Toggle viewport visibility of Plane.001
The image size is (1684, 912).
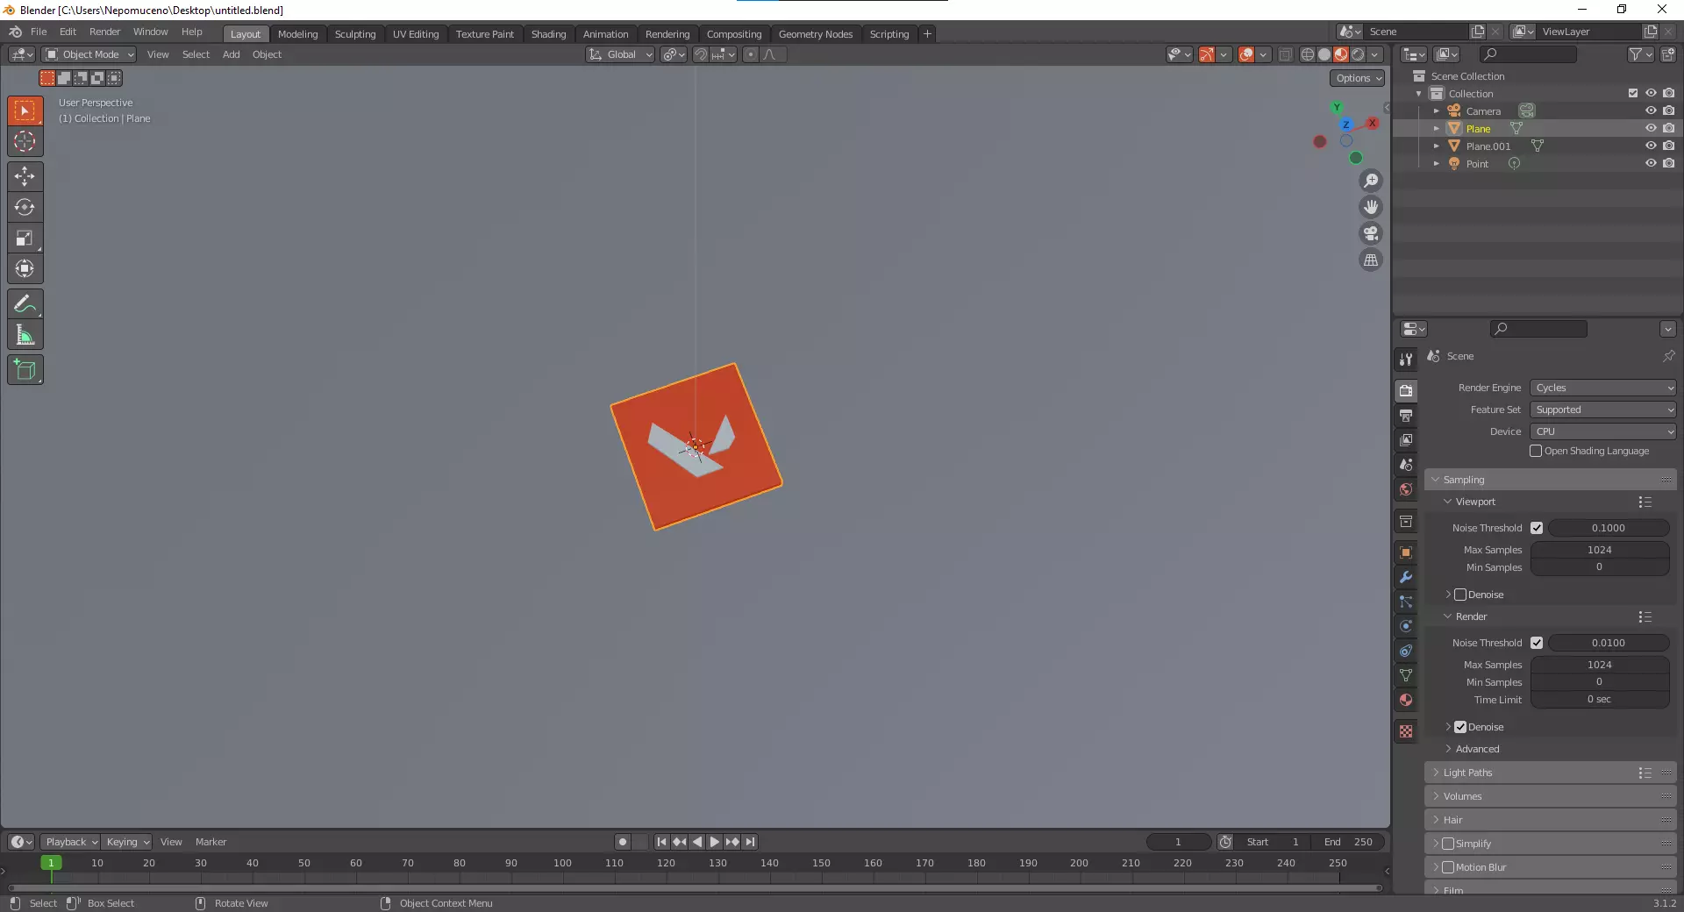tap(1651, 146)
